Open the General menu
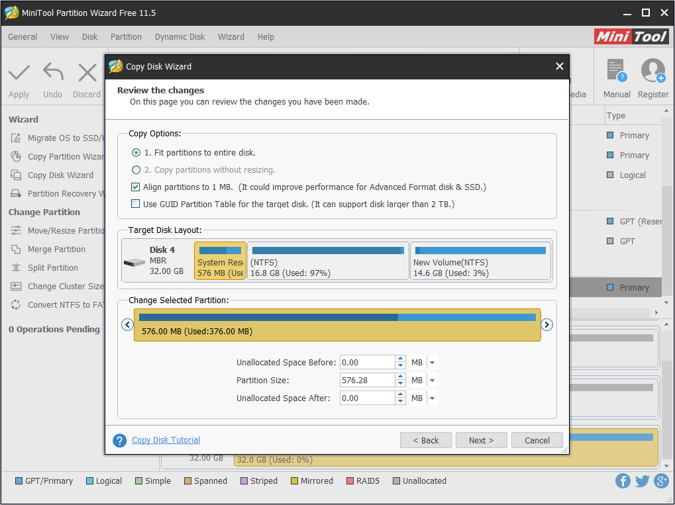675x505 pixels. point(23,37)
